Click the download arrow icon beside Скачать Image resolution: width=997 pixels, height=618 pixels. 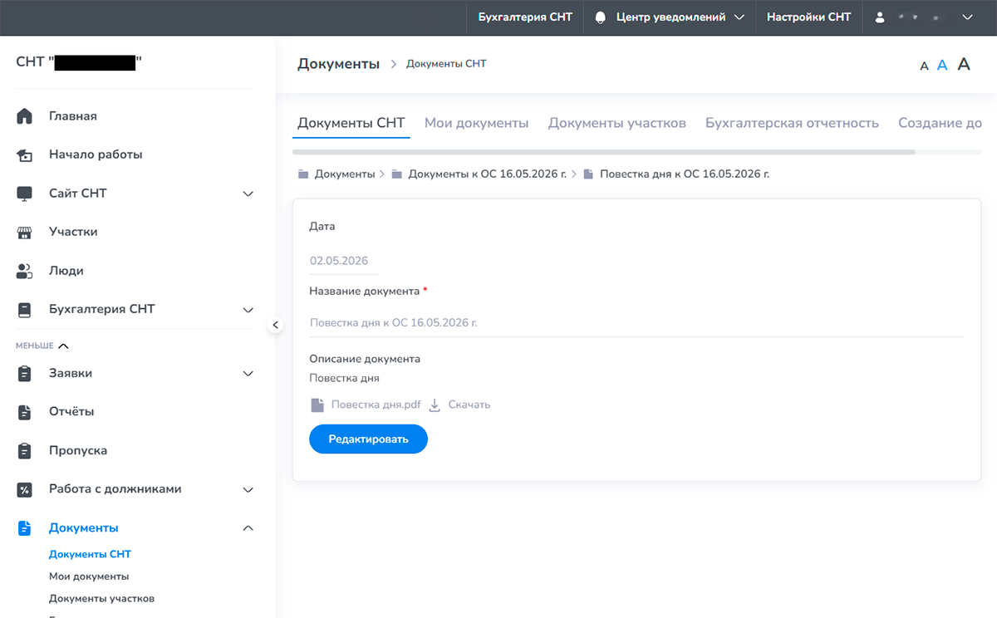click(x=435, y=405)
